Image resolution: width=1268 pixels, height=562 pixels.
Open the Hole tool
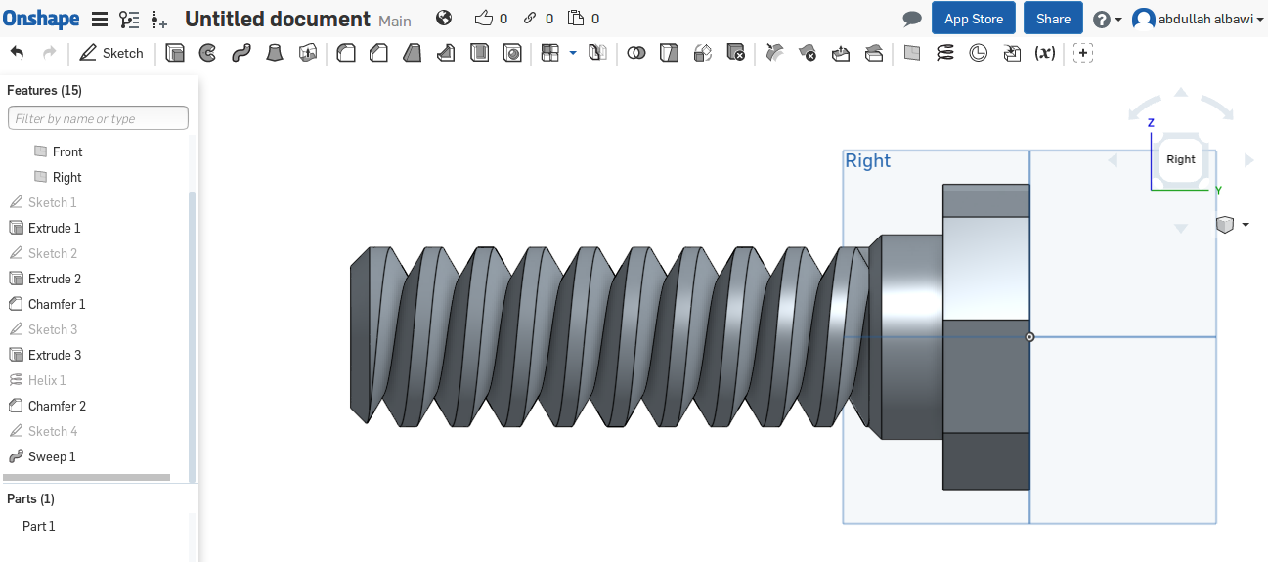point(512,53)
